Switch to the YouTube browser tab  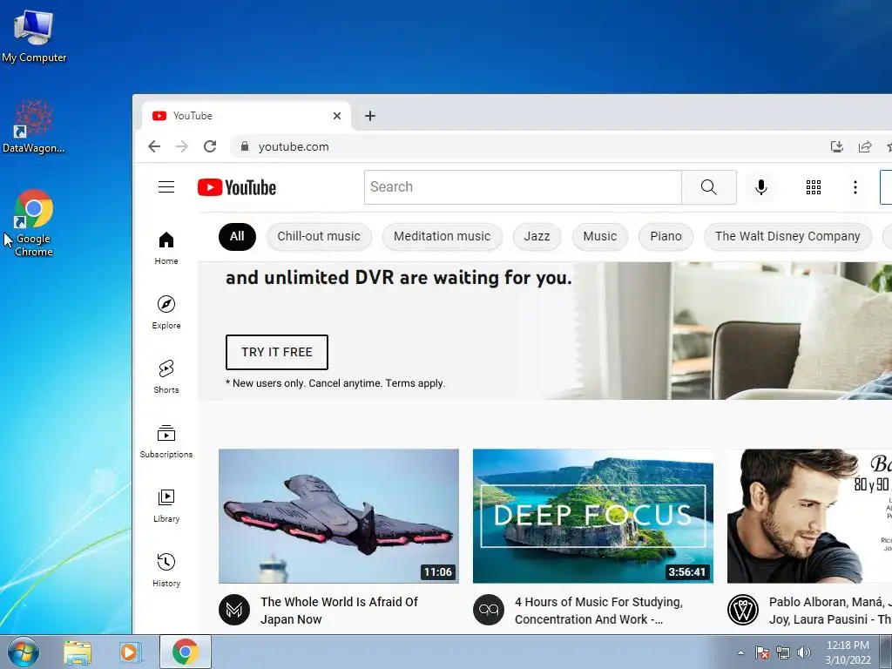click(246, 116)
